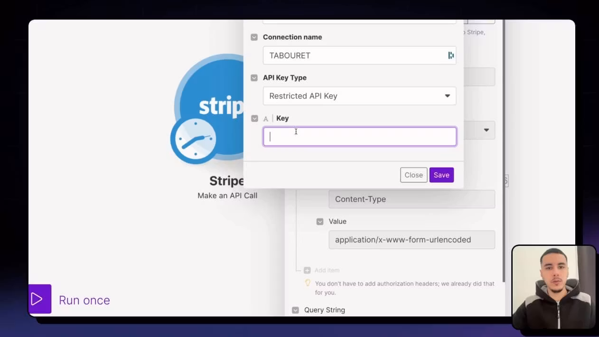Click the clock schedule icon on Stripe module

(193, 140)
